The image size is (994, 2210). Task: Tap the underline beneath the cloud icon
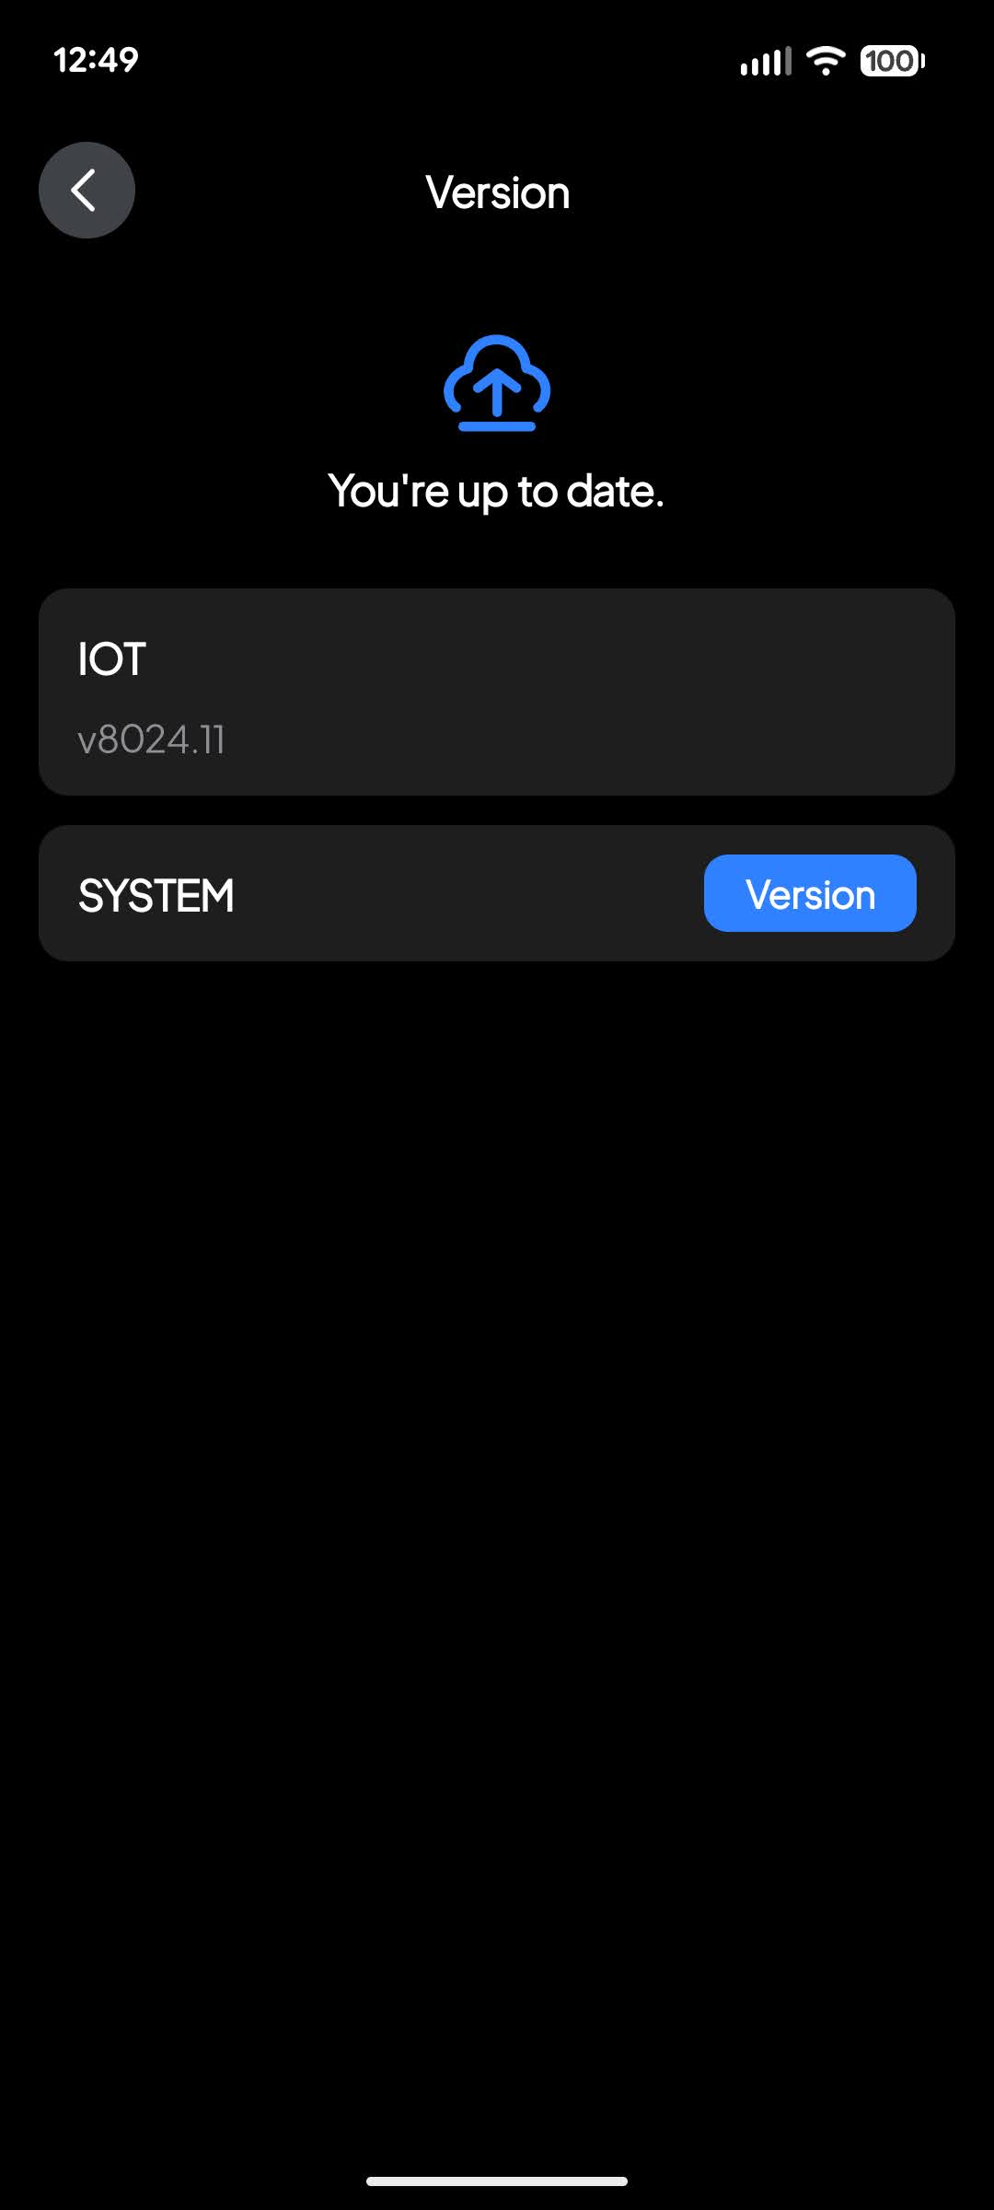497,426
